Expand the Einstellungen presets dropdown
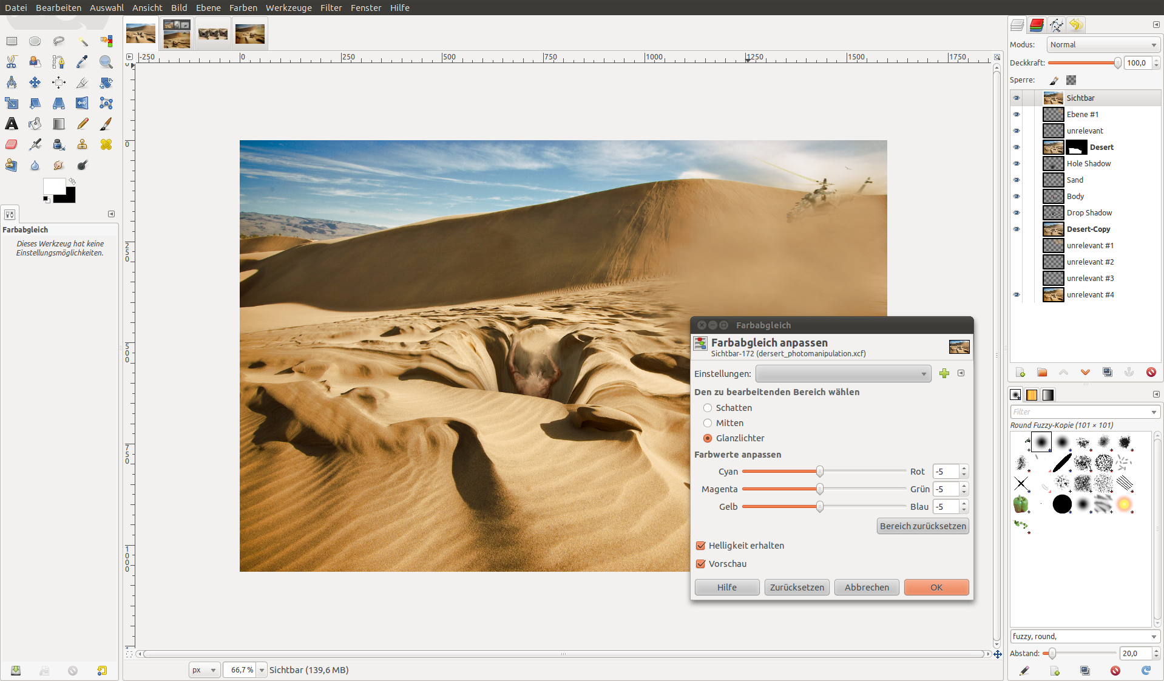The image size is (1164, 681). (843, 374)
